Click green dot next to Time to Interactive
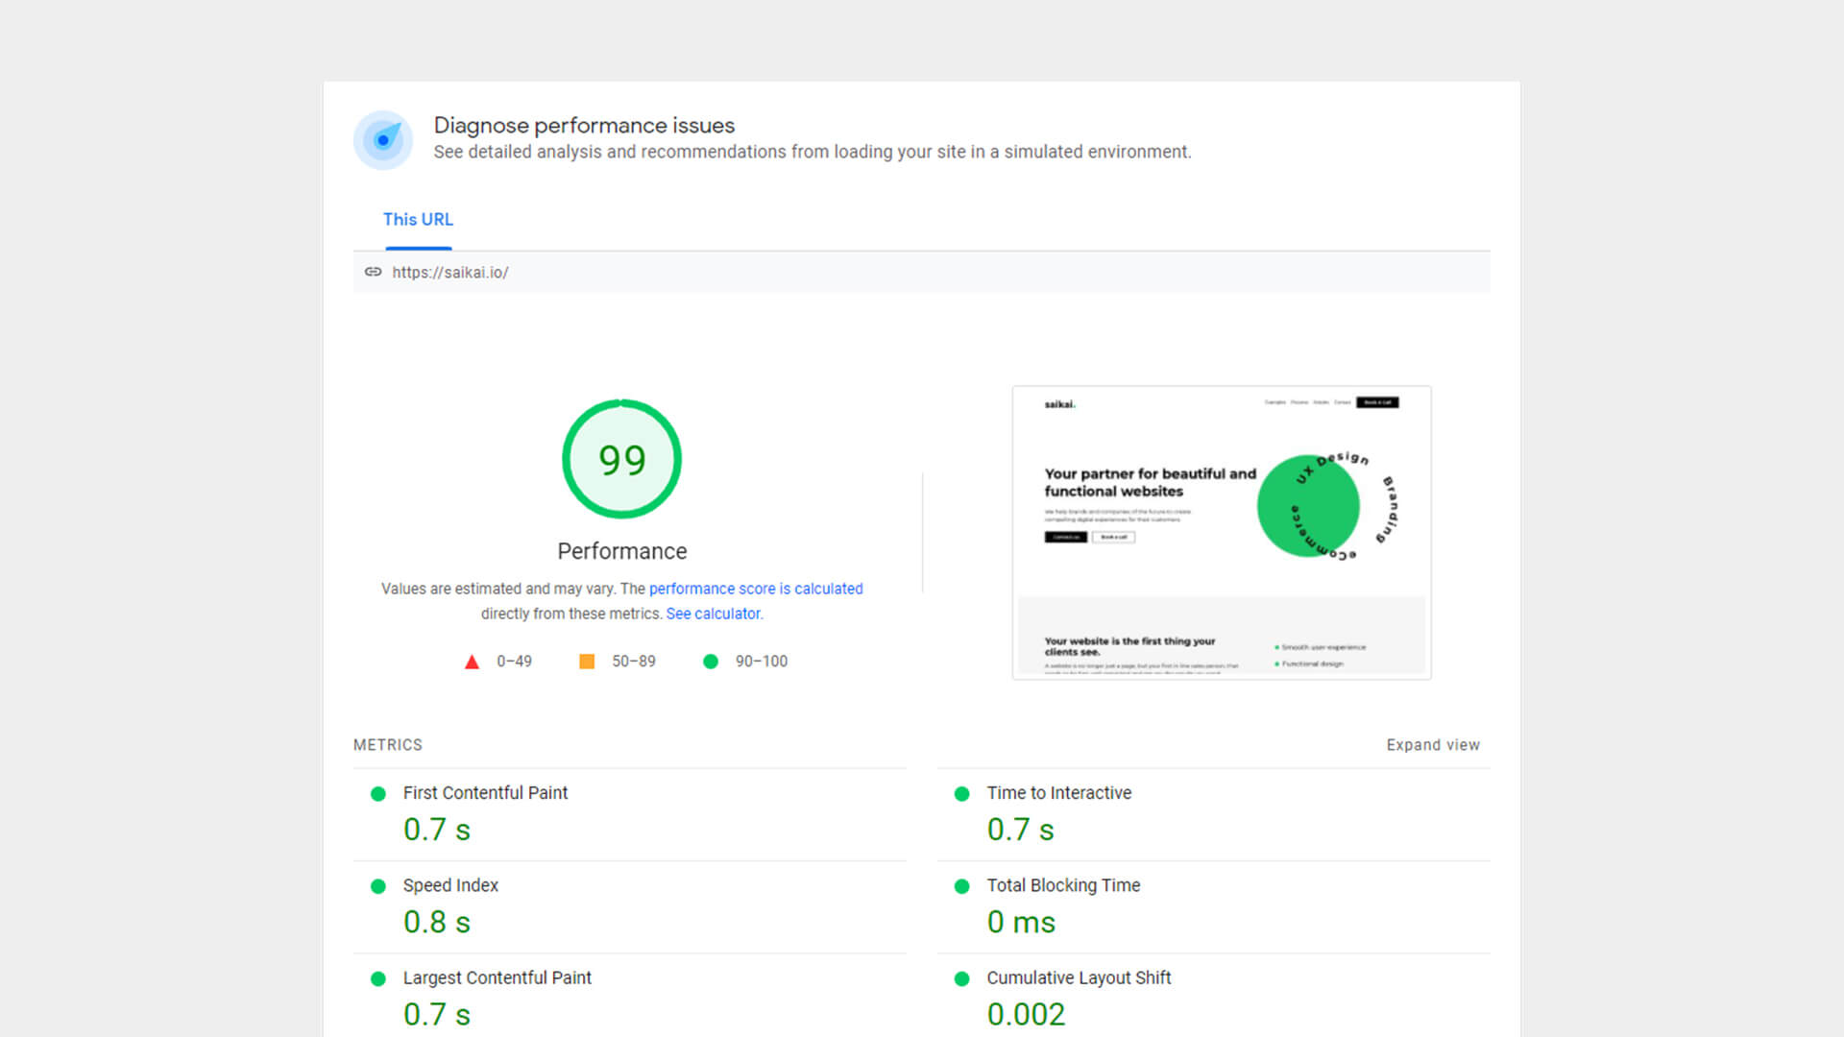 tap(961, 794)
